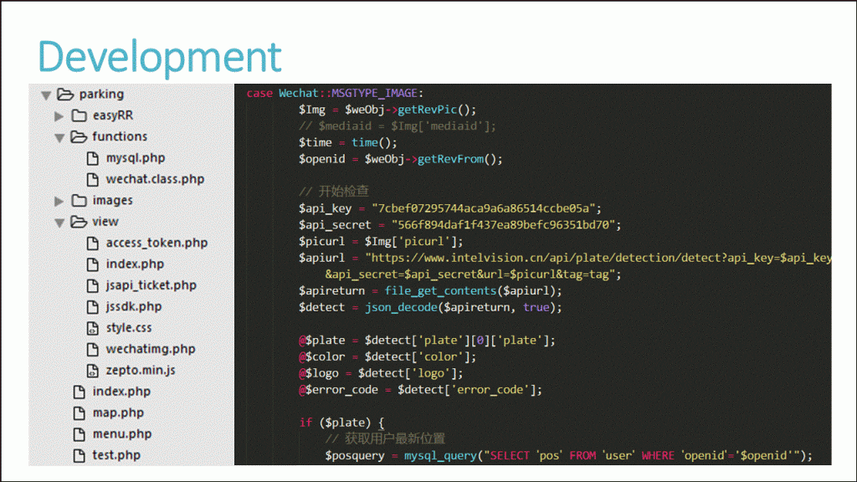Click the wechat.class.php file icon
The height and width of the screenshot is (482, 857).
[92, 180]
